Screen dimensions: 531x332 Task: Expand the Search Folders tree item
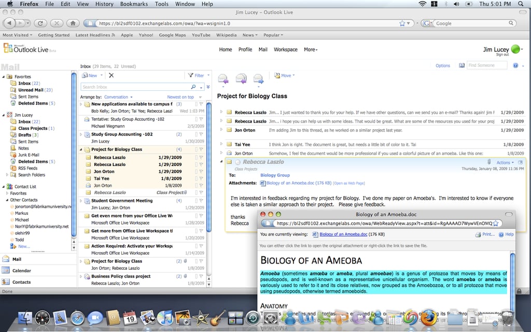point(7,175)
